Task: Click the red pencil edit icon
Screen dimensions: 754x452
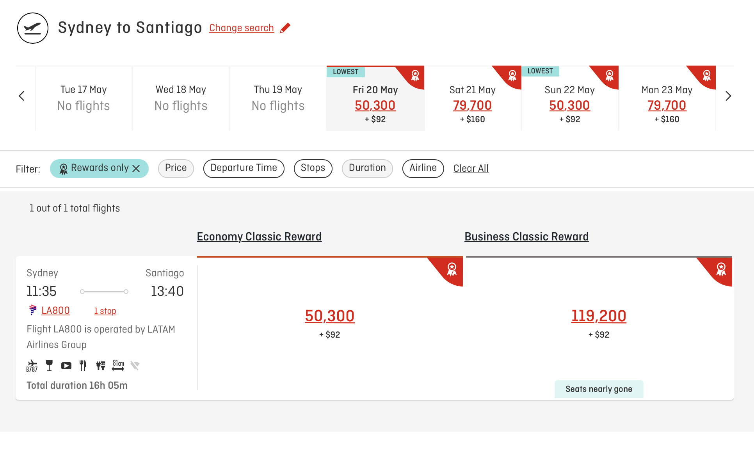Action: (285, 28)
